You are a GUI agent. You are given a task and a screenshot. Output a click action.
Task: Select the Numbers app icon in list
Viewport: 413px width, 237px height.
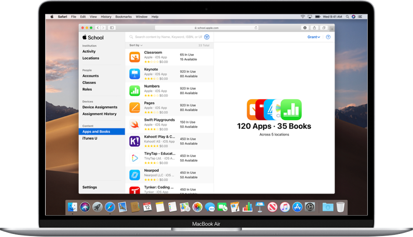(x=134, y=91)
